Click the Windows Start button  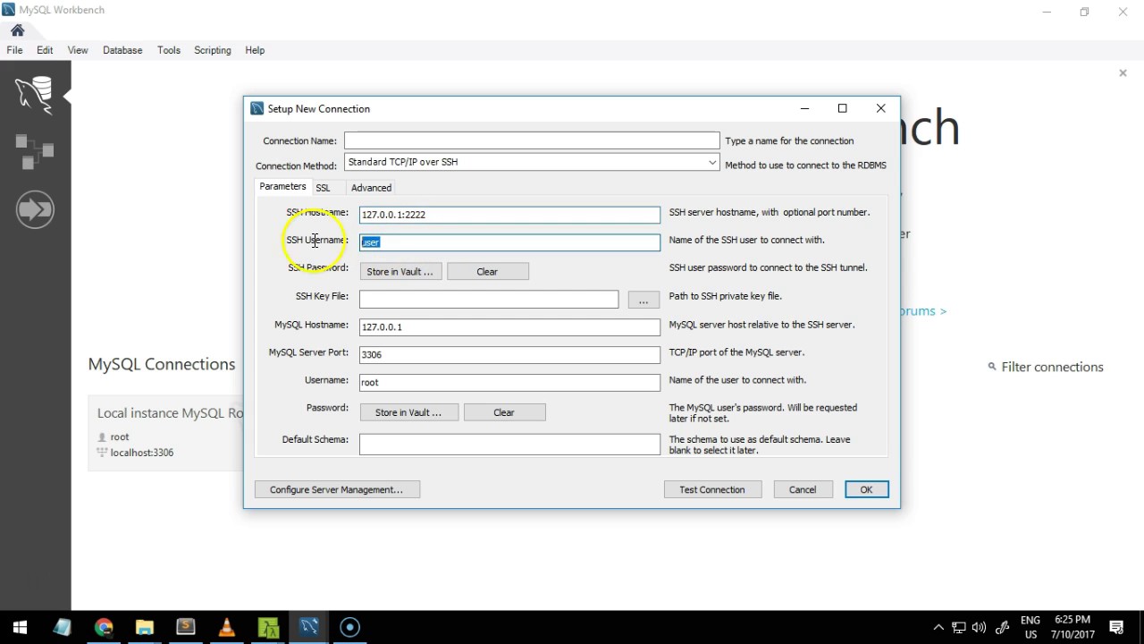click(20, 627)
